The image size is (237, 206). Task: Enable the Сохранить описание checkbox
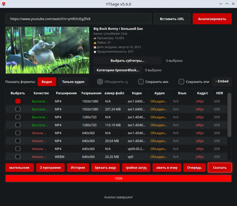coord(181,82)
